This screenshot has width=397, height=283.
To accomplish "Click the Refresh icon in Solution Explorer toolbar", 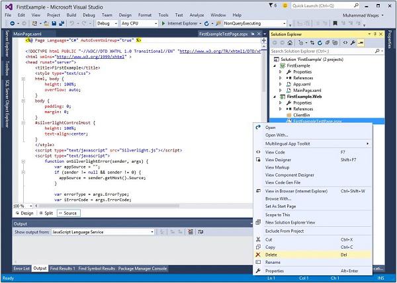I will (318, 41).
